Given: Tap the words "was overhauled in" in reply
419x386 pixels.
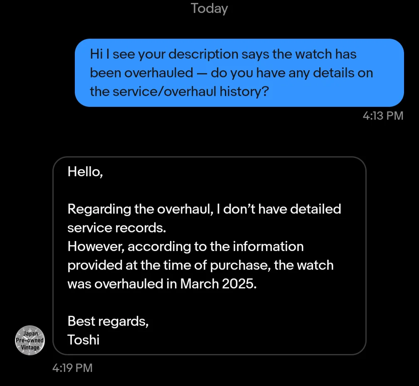Looking at the screenshot, I should (x=123, y=284).
